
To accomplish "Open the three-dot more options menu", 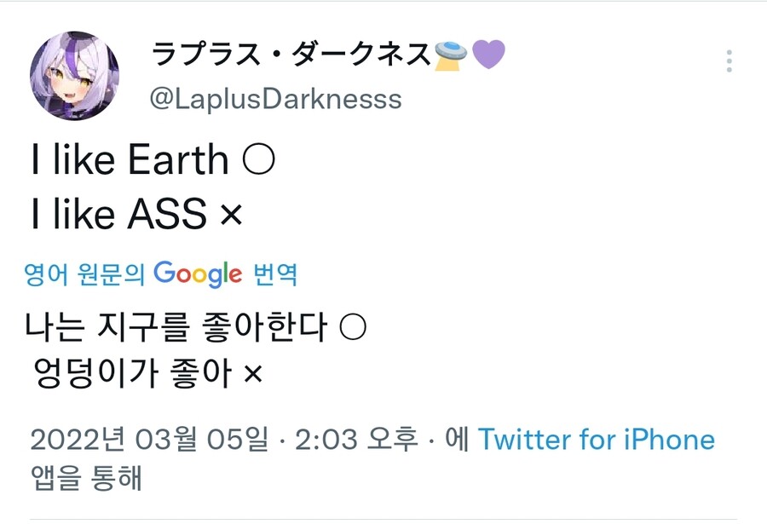I will tap(729, 61).
